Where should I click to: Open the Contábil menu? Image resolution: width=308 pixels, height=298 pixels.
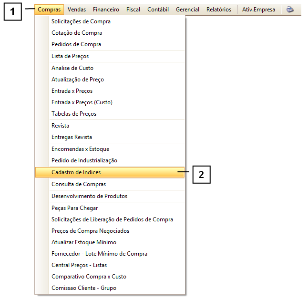pos(158,10)
